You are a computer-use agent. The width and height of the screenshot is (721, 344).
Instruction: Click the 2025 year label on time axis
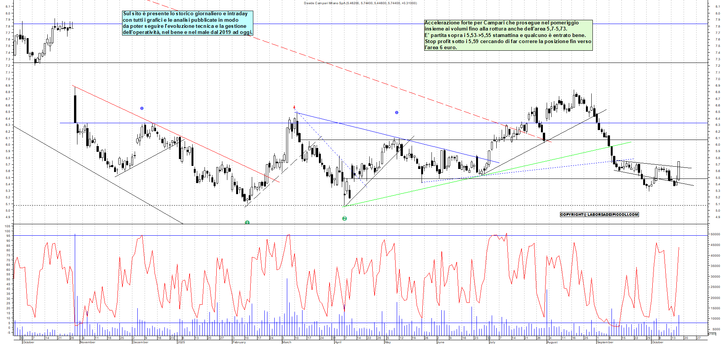[x=181, y=342]
